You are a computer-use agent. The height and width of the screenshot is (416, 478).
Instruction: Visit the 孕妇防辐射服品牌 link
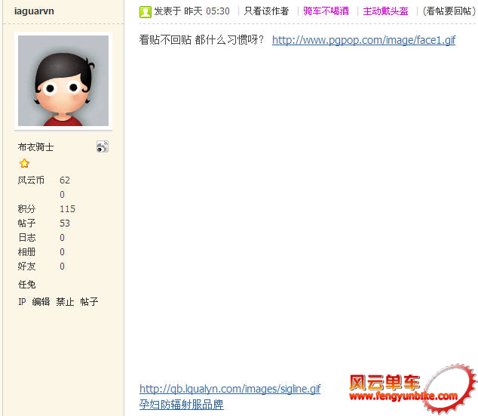(181, 405)
